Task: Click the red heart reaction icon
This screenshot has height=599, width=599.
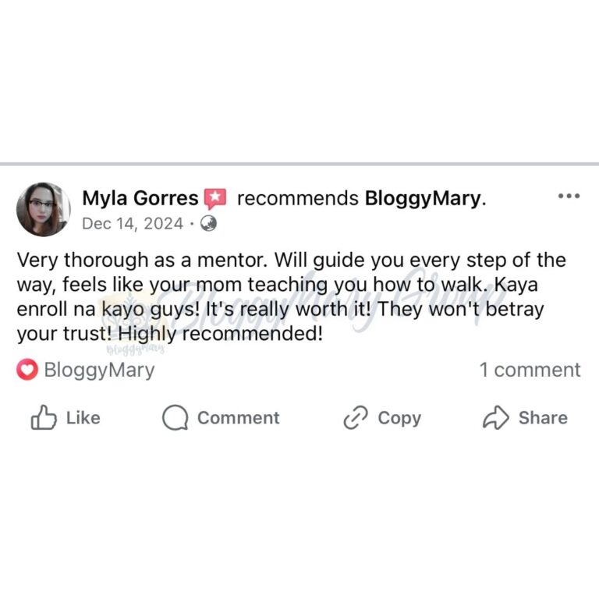Action: point(27,370)
